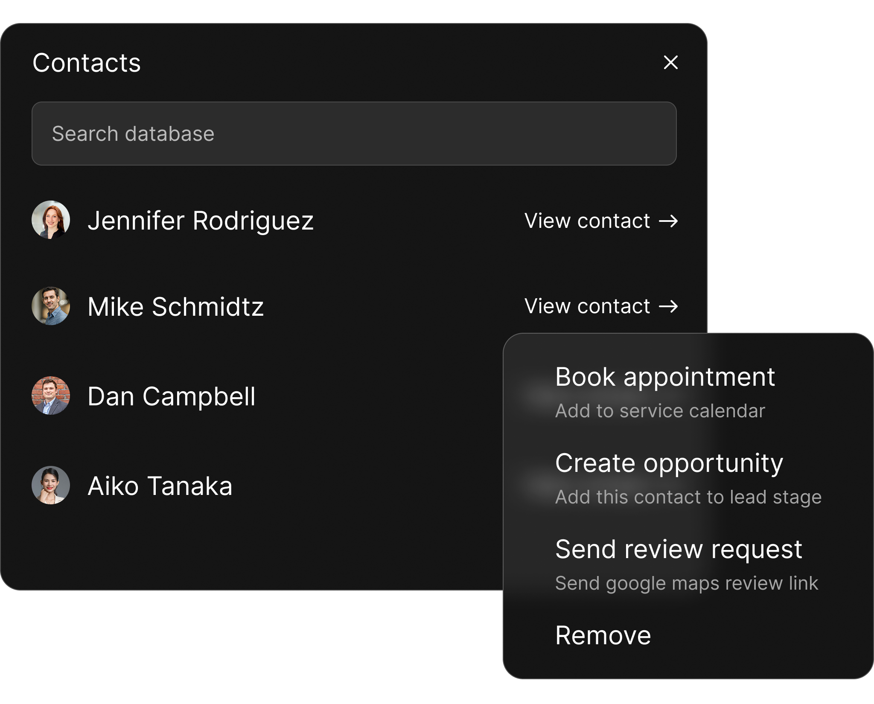874x704 pixels.
Task: Click into the Search database field
Action: pyautogui.click(x=354, y=134)
